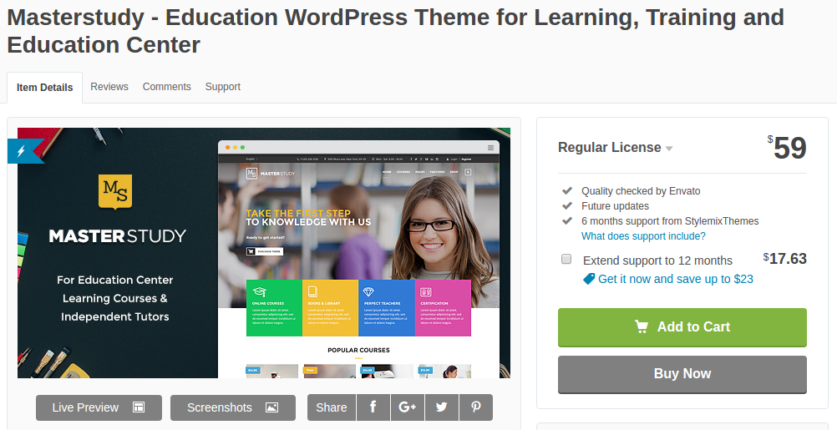Click '6 months support from StylemixThemes' text

(670, 221)
